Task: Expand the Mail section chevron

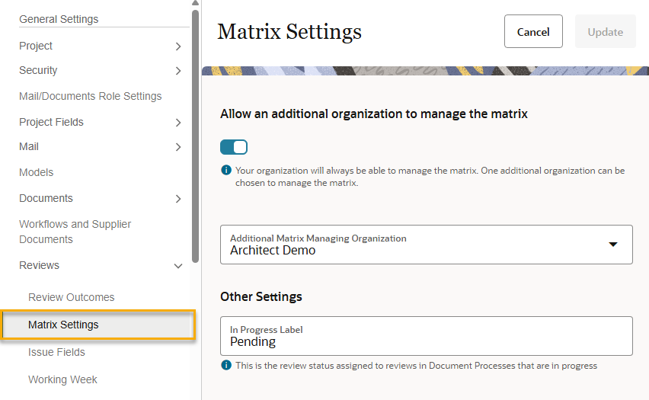Action: point(178,147)
